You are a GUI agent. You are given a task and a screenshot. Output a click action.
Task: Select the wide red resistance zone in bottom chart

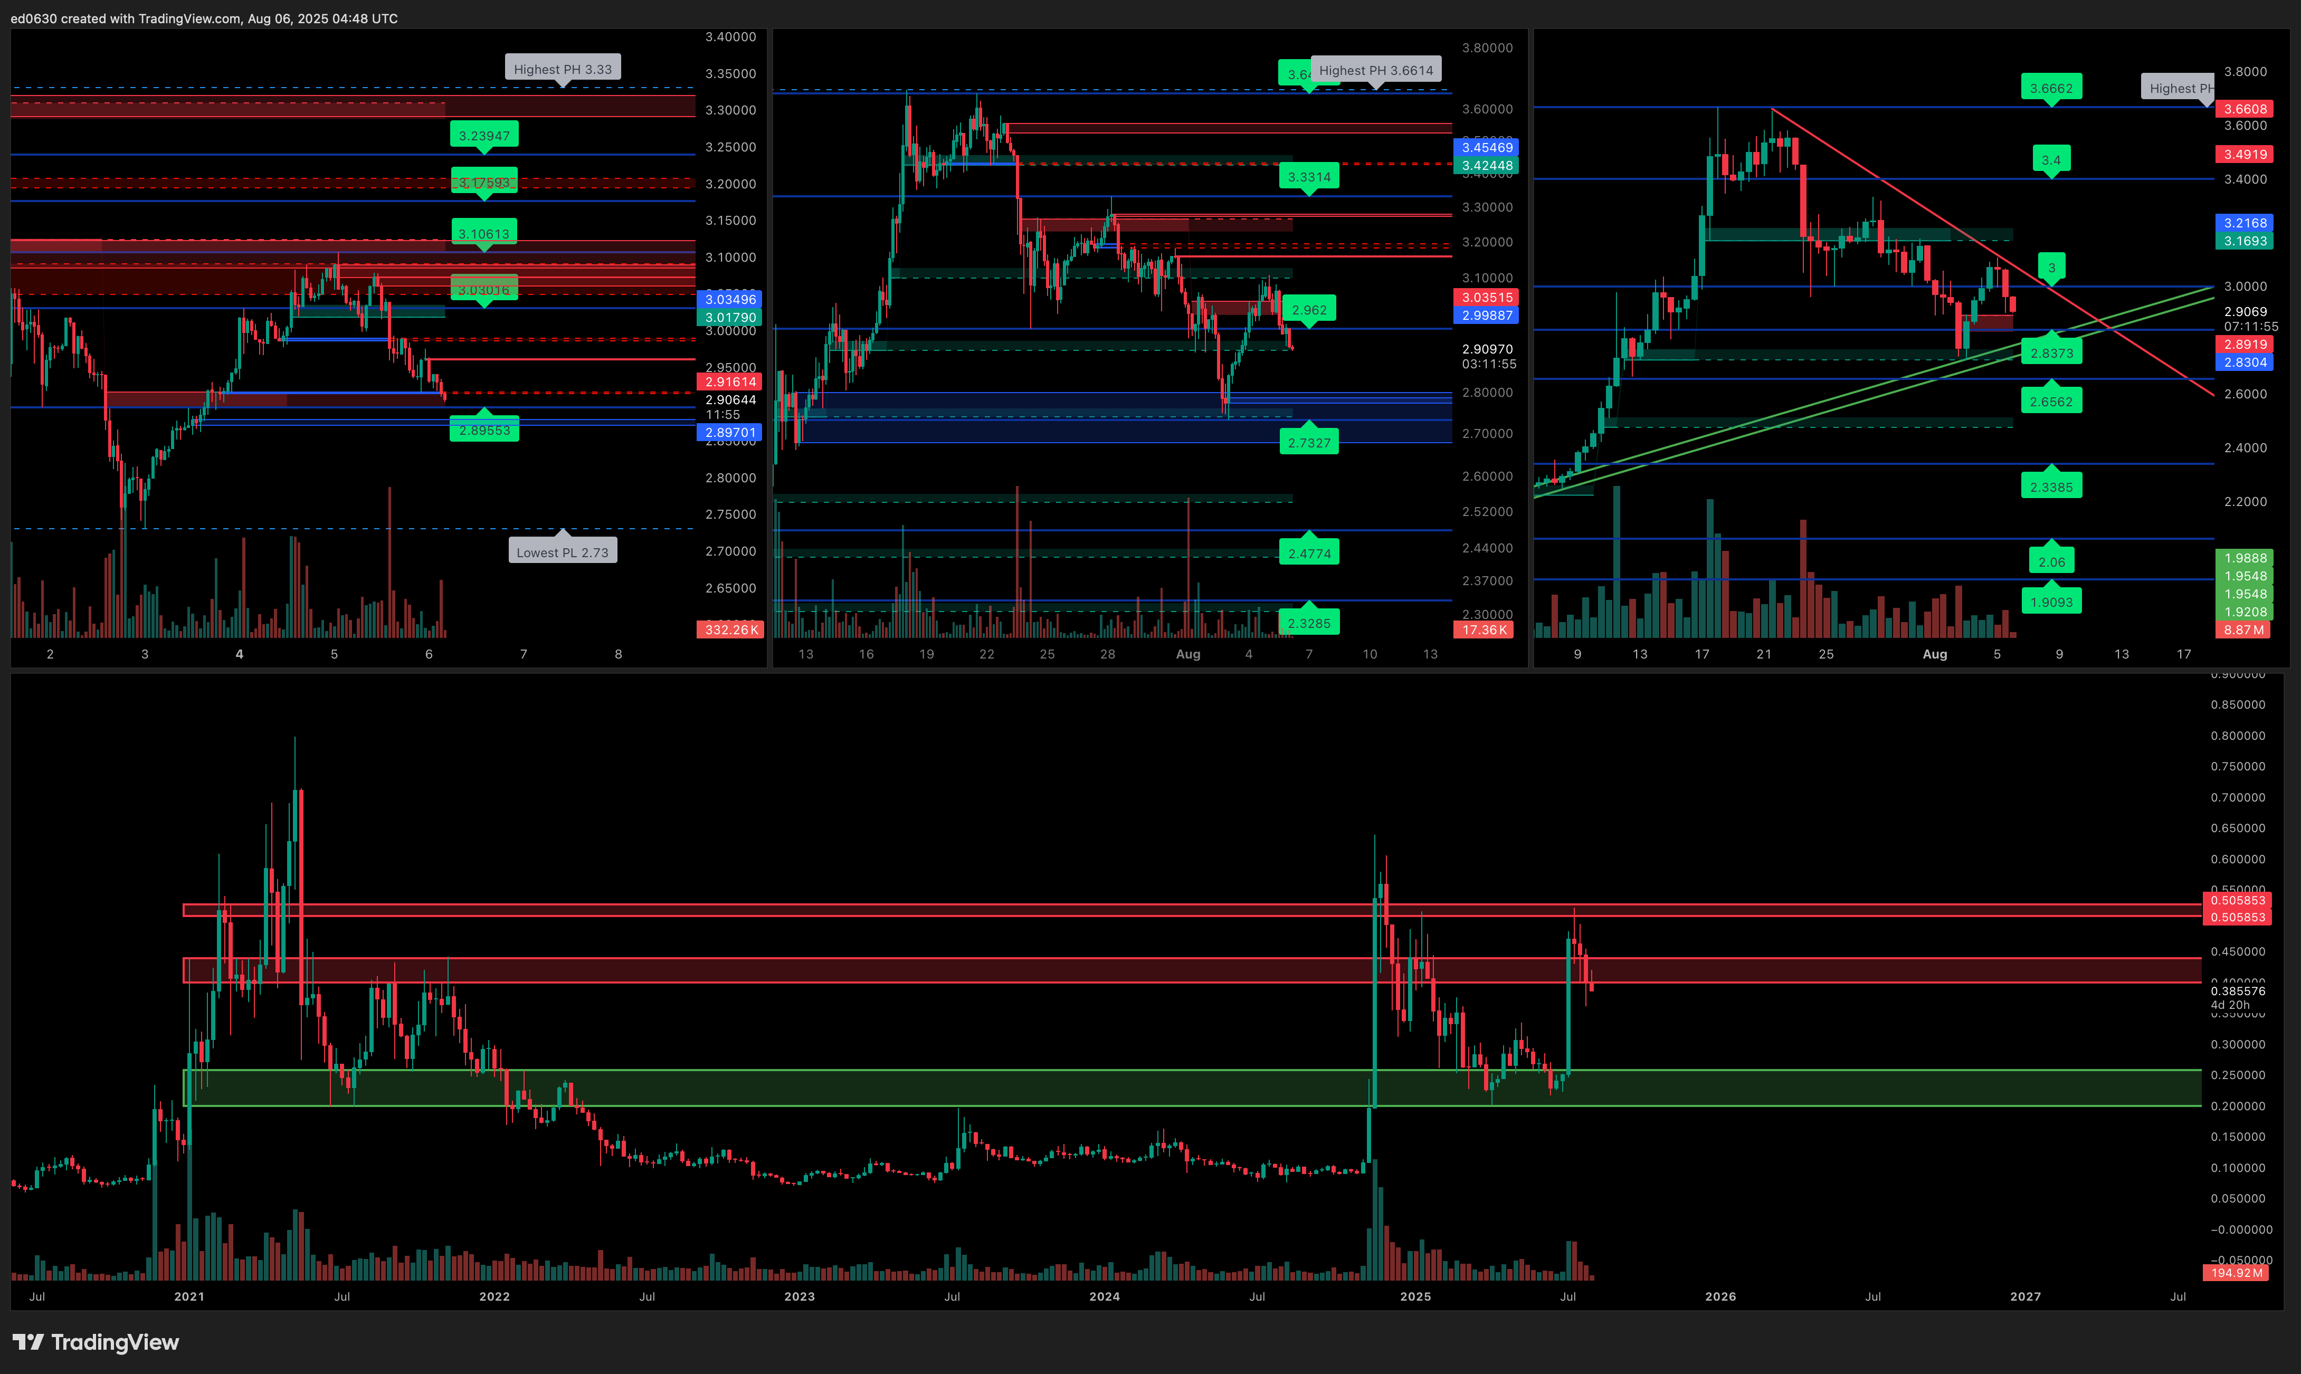[1192, 970]
